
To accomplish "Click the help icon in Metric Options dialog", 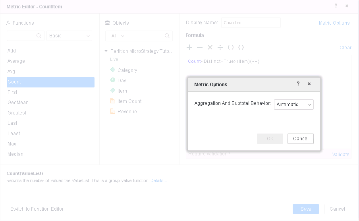I will coord(298,84).
